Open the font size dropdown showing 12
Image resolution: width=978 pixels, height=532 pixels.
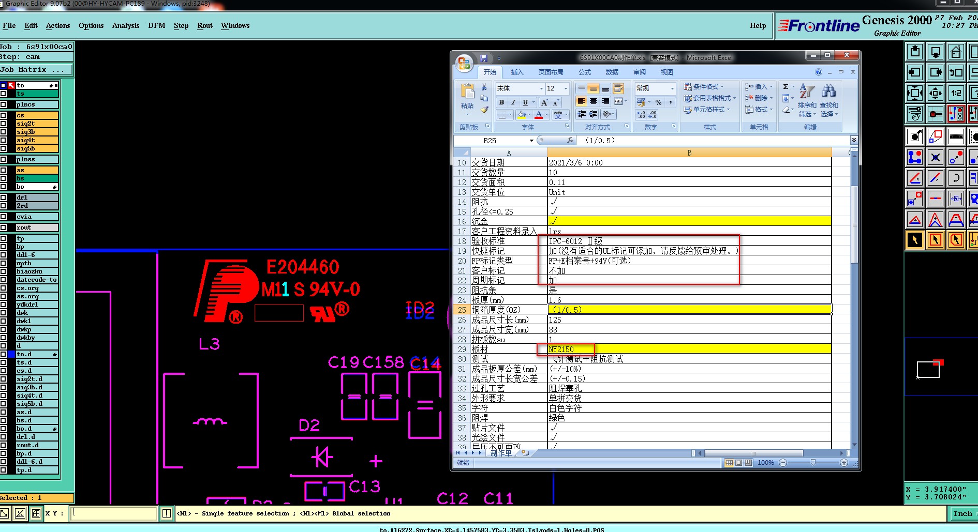(566, 88)
